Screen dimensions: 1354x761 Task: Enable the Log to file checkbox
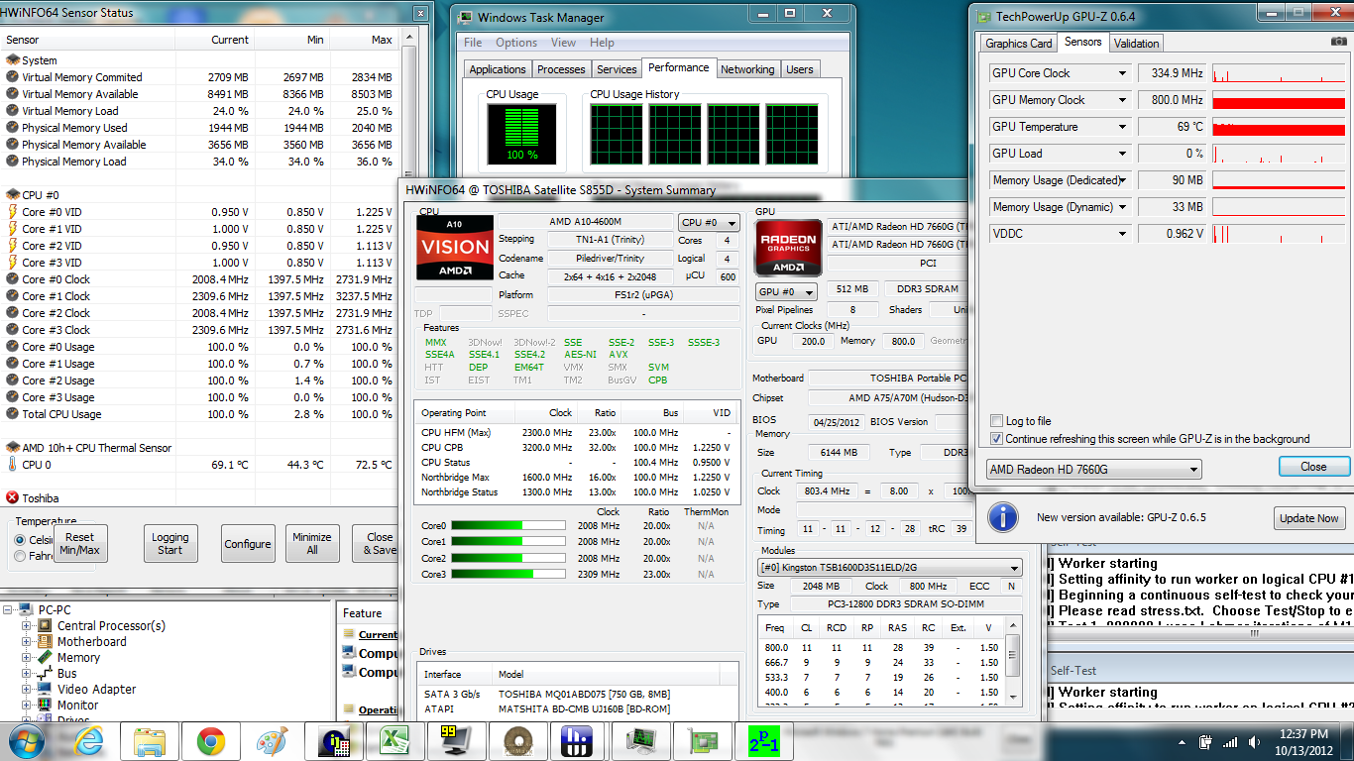[997, 421]
